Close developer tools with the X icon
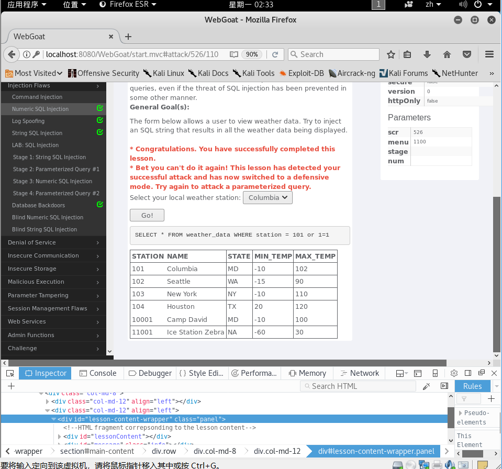The image size is (502, 469). [494, 373]
